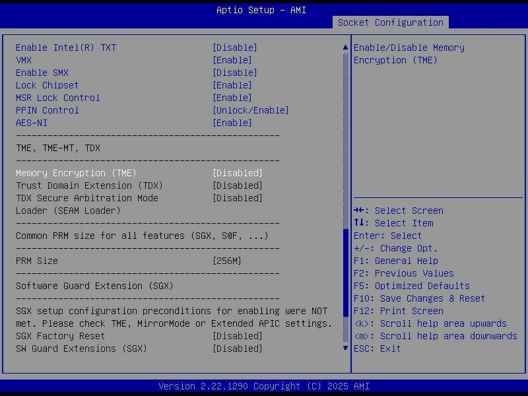Click the SGX preconditions NOT met warning text

coord(174,317)
